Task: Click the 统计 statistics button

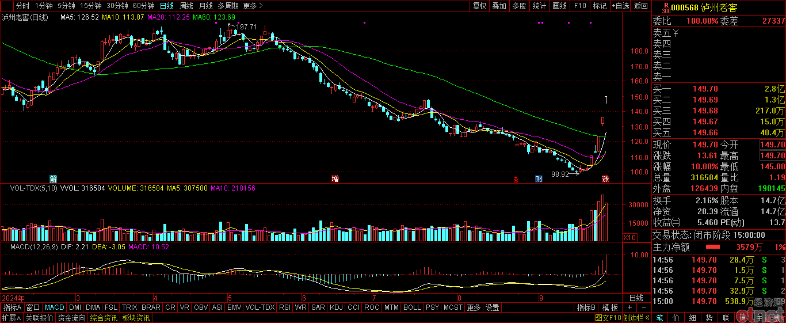Action: click(x=540, y=6)
